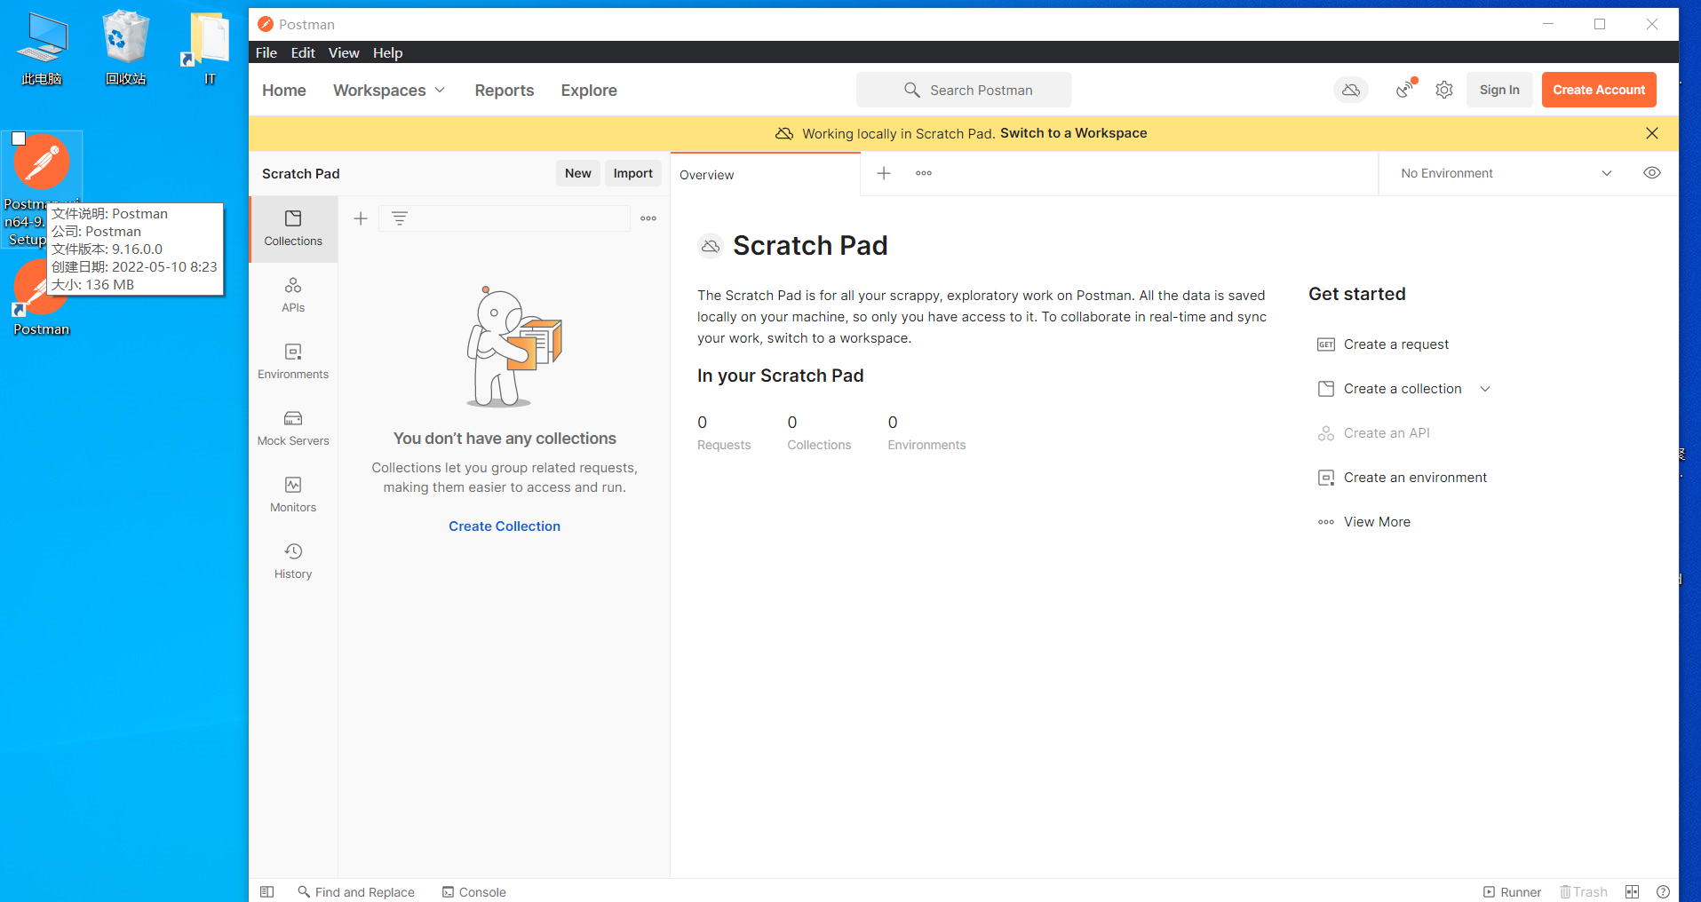
Task: Select the 此电脑 desktop icon
Action: coord(42,51)
